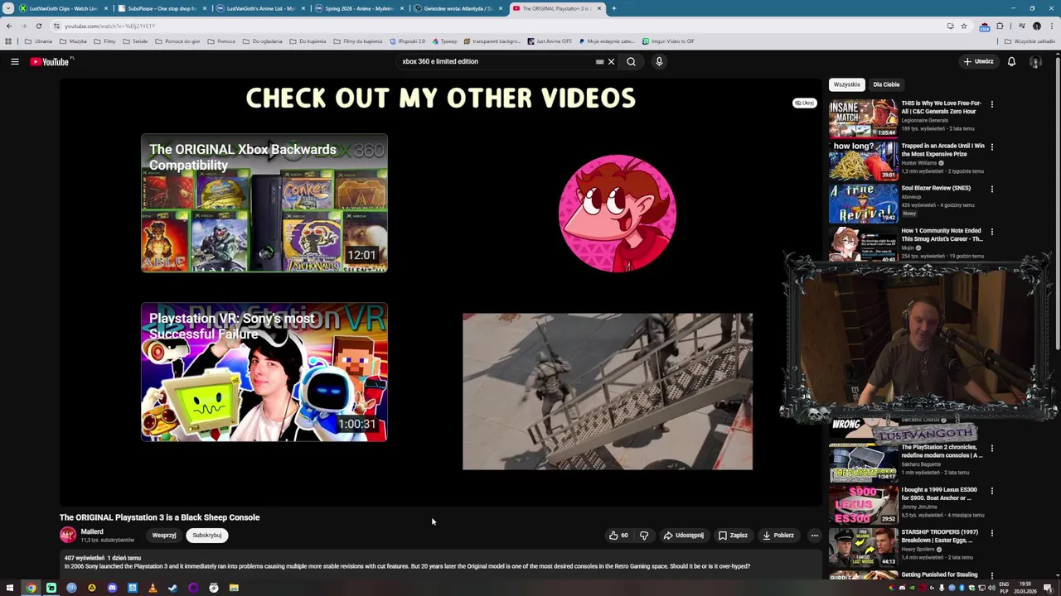Subscribe with the Subskrybuj button
This screenshot has width=1061, height=596.
[207, 536]
